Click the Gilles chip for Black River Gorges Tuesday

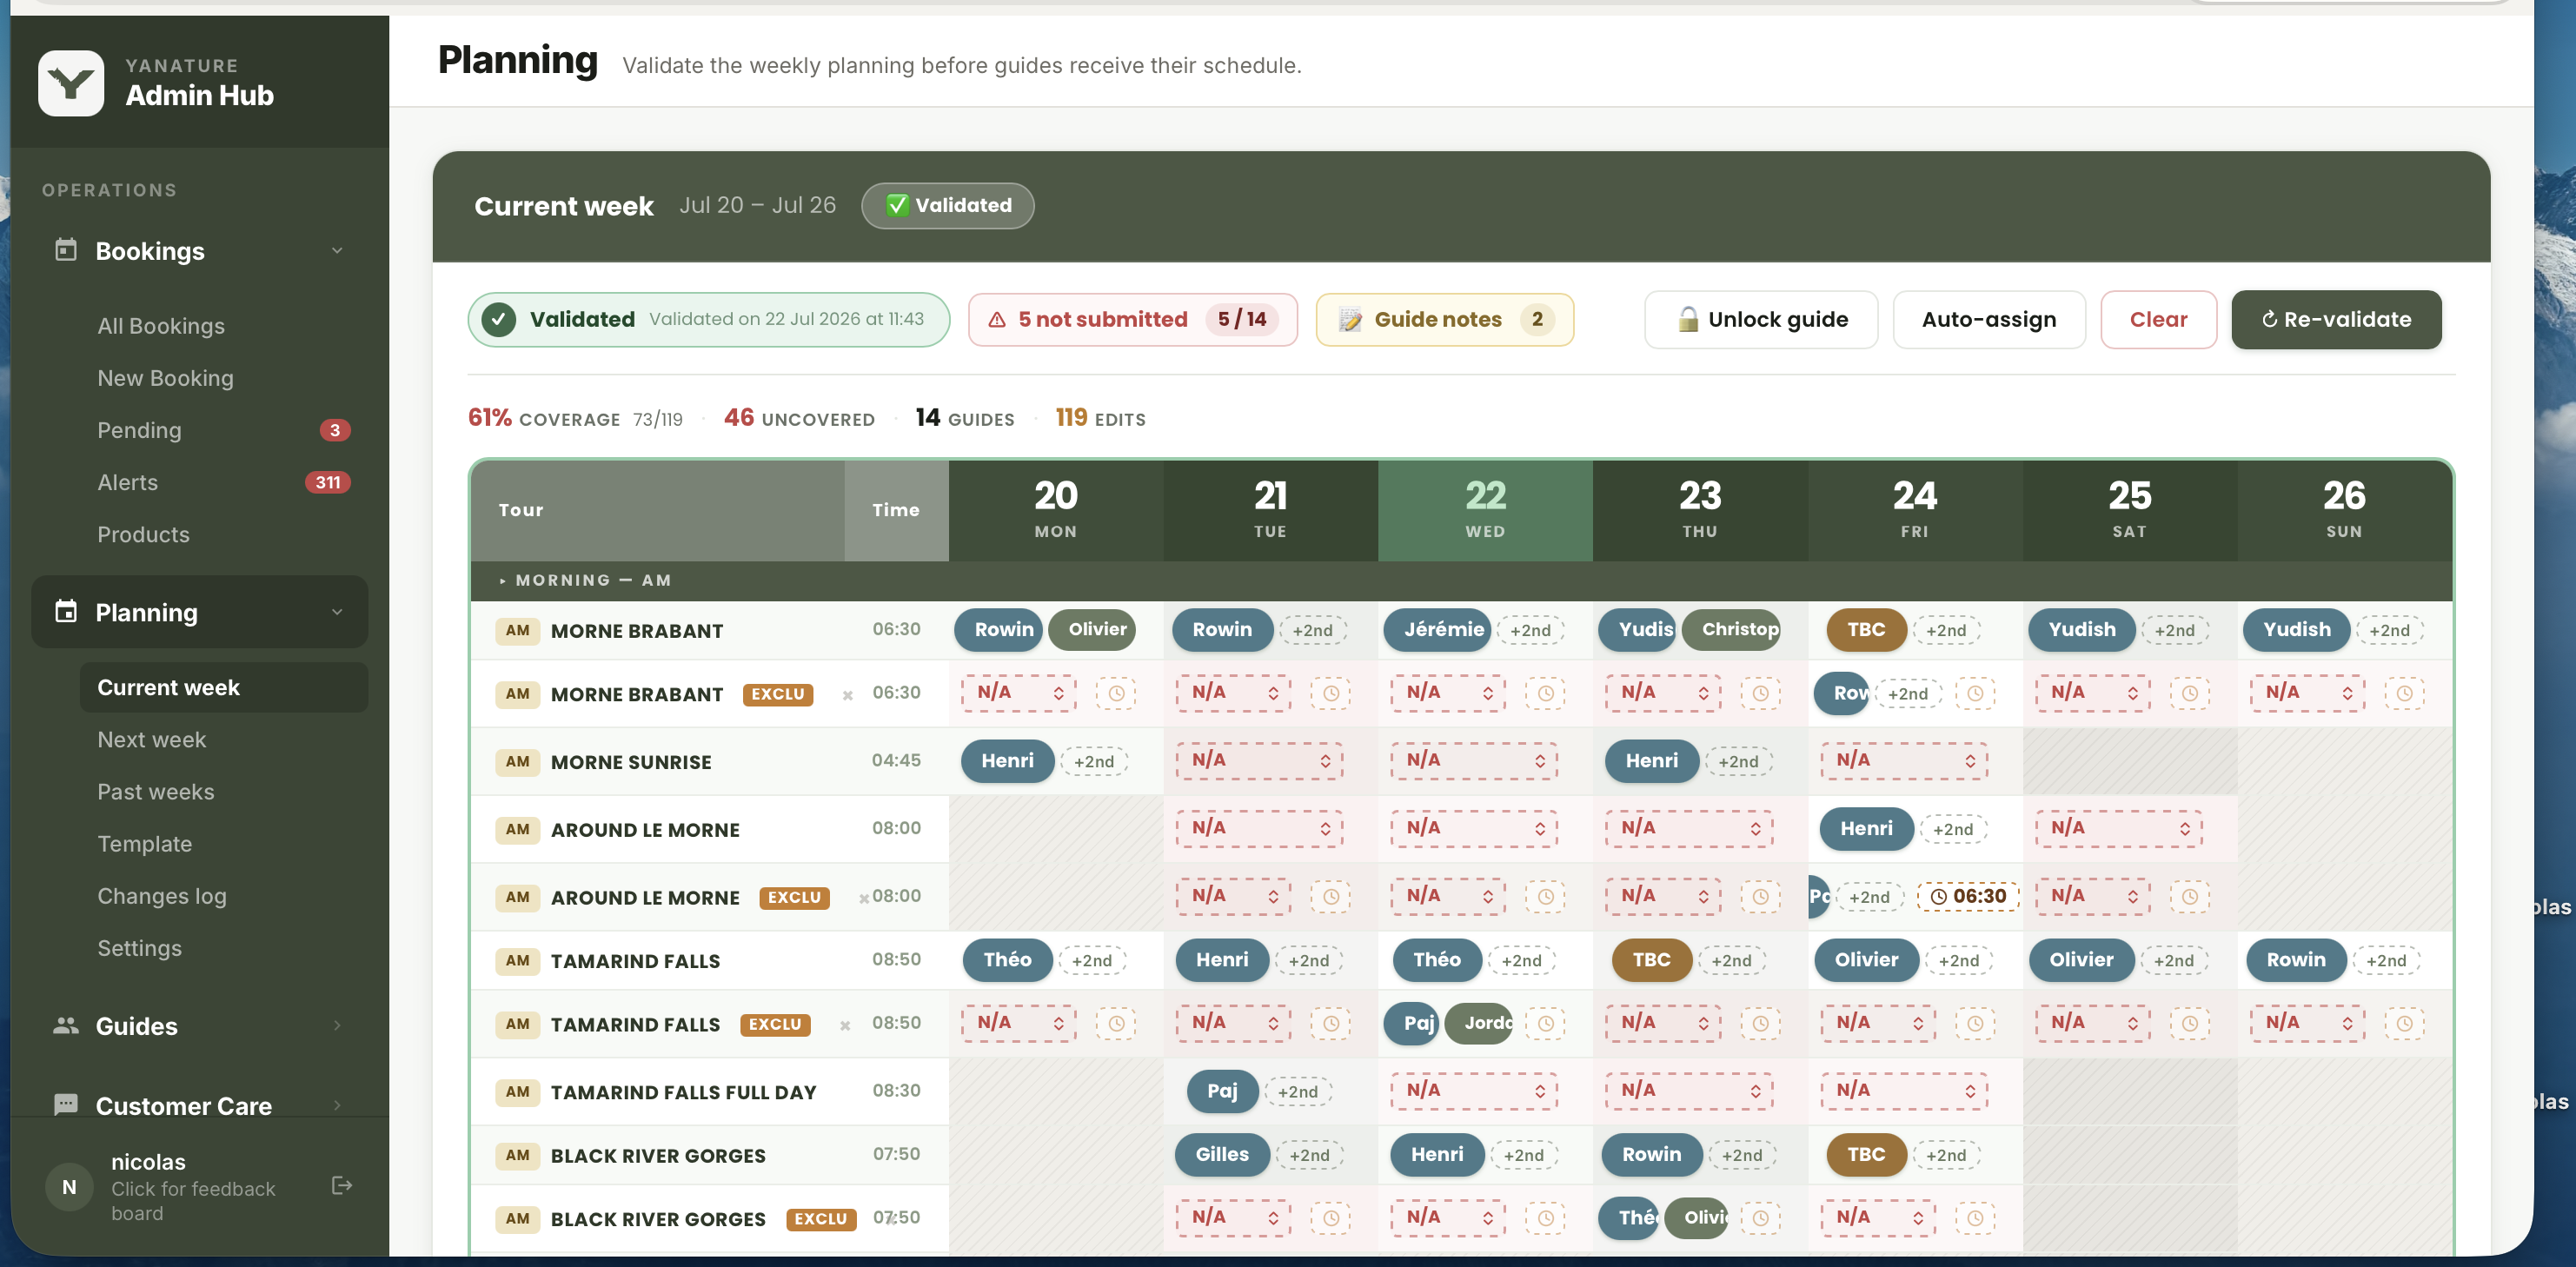(1221, 1155)
